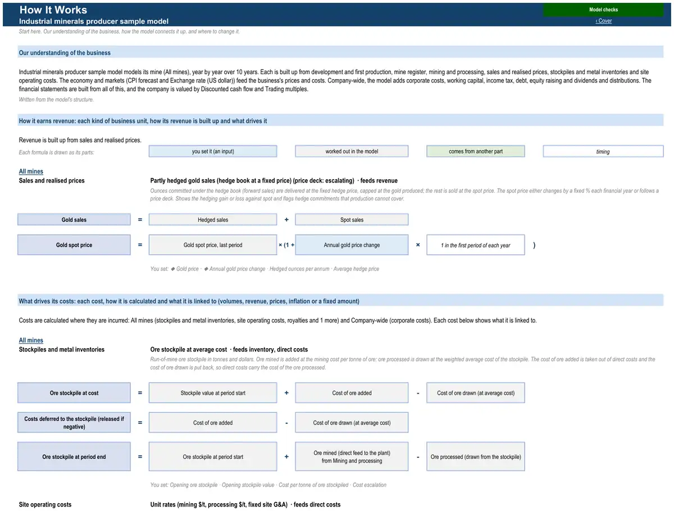Screen dimensions: 674x511
Task: Click Ore stockpile at period end box
Action: pos(74,457)
